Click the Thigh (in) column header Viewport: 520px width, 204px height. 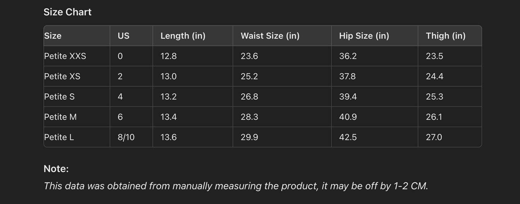[446, 36]
